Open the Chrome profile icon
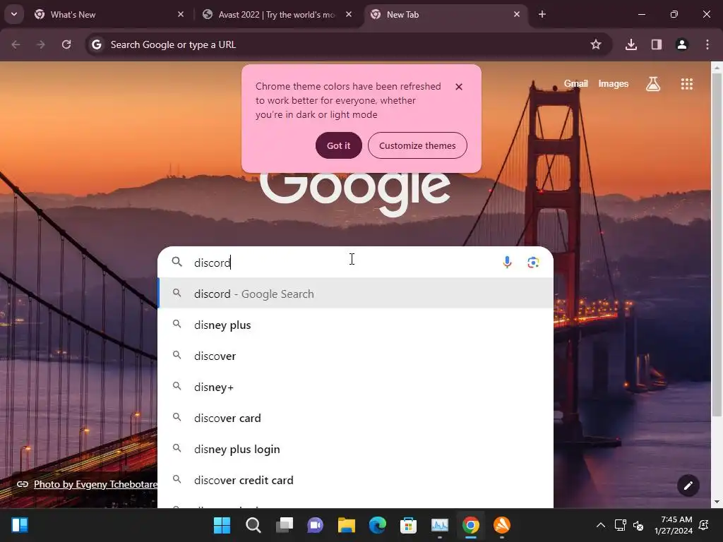723x542 pixels. pyautogui.click(x=681, y=44)
